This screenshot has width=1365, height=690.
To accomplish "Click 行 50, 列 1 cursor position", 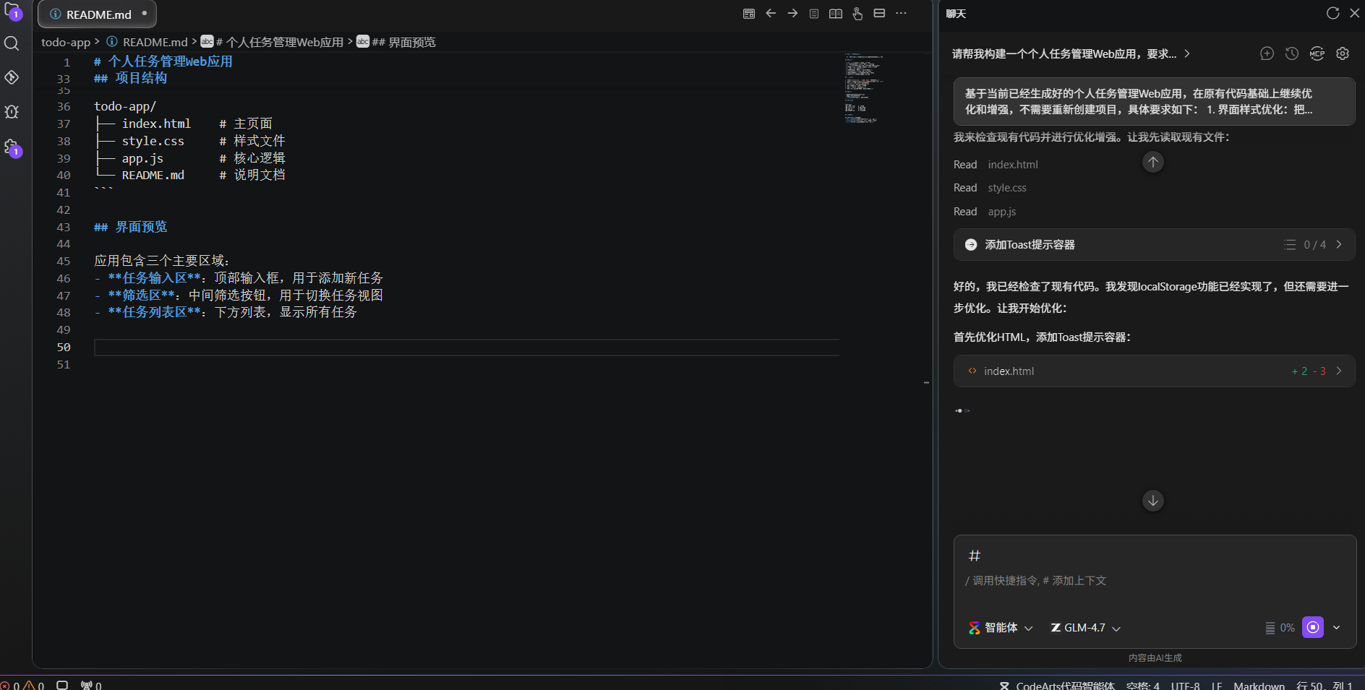I will click(1324, 685).
